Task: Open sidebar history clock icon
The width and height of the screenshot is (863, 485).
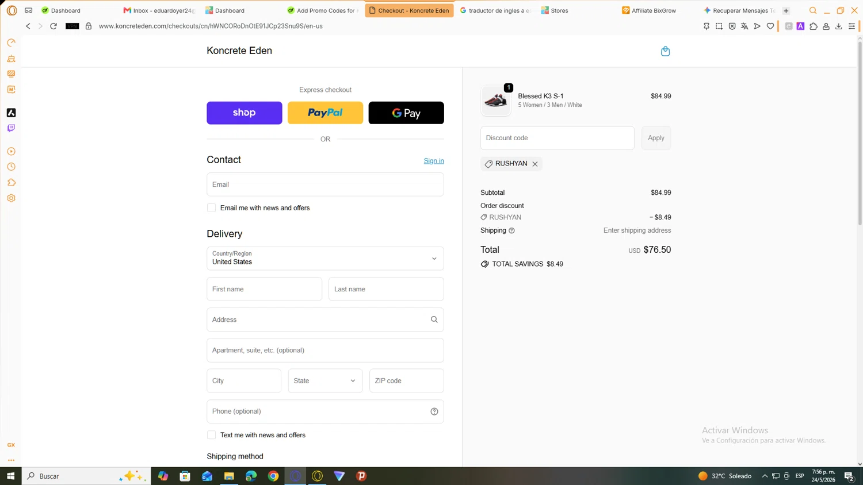Action: click(11, 167)
